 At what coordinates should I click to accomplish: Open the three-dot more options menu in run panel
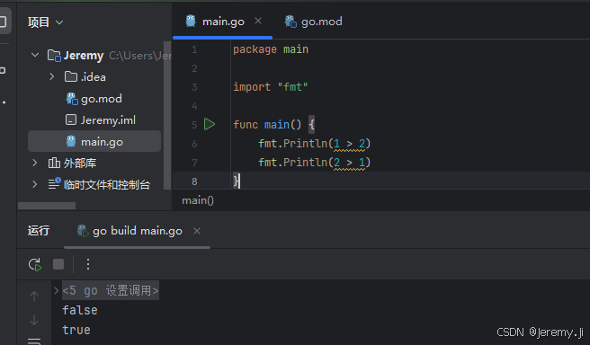click(x=87, y=264)
